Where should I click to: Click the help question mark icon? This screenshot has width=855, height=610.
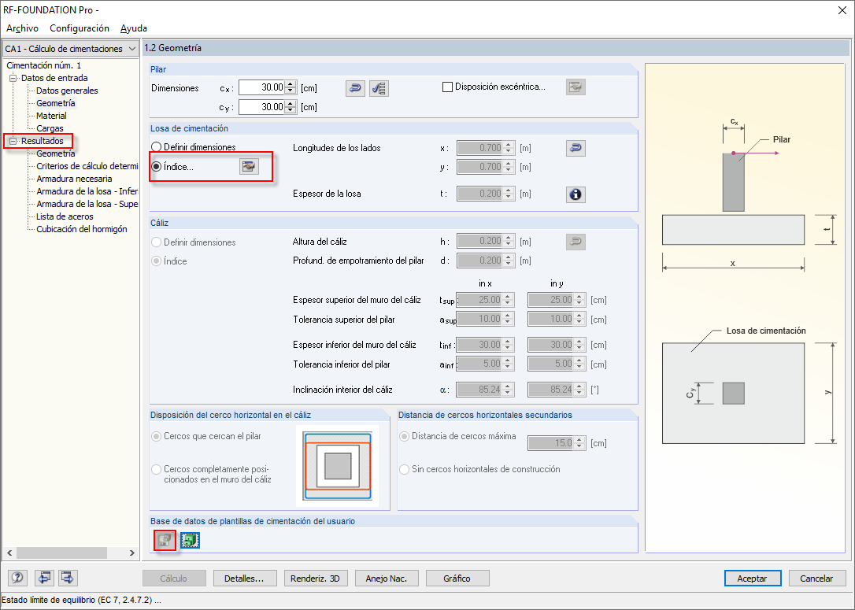click(x=18, y=577)
